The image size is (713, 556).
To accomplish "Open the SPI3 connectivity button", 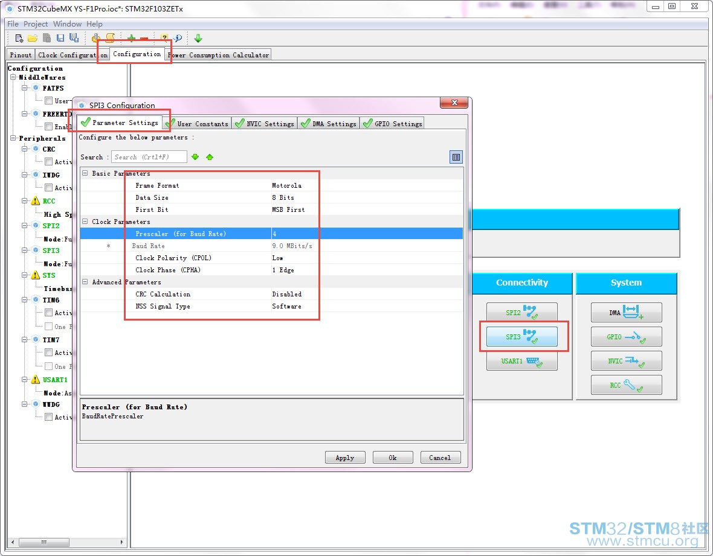I will pyautogui.click(x=521, y=337).
